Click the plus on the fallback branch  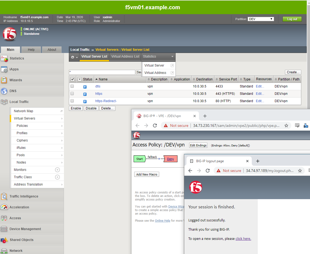click(x=159, y=159)
